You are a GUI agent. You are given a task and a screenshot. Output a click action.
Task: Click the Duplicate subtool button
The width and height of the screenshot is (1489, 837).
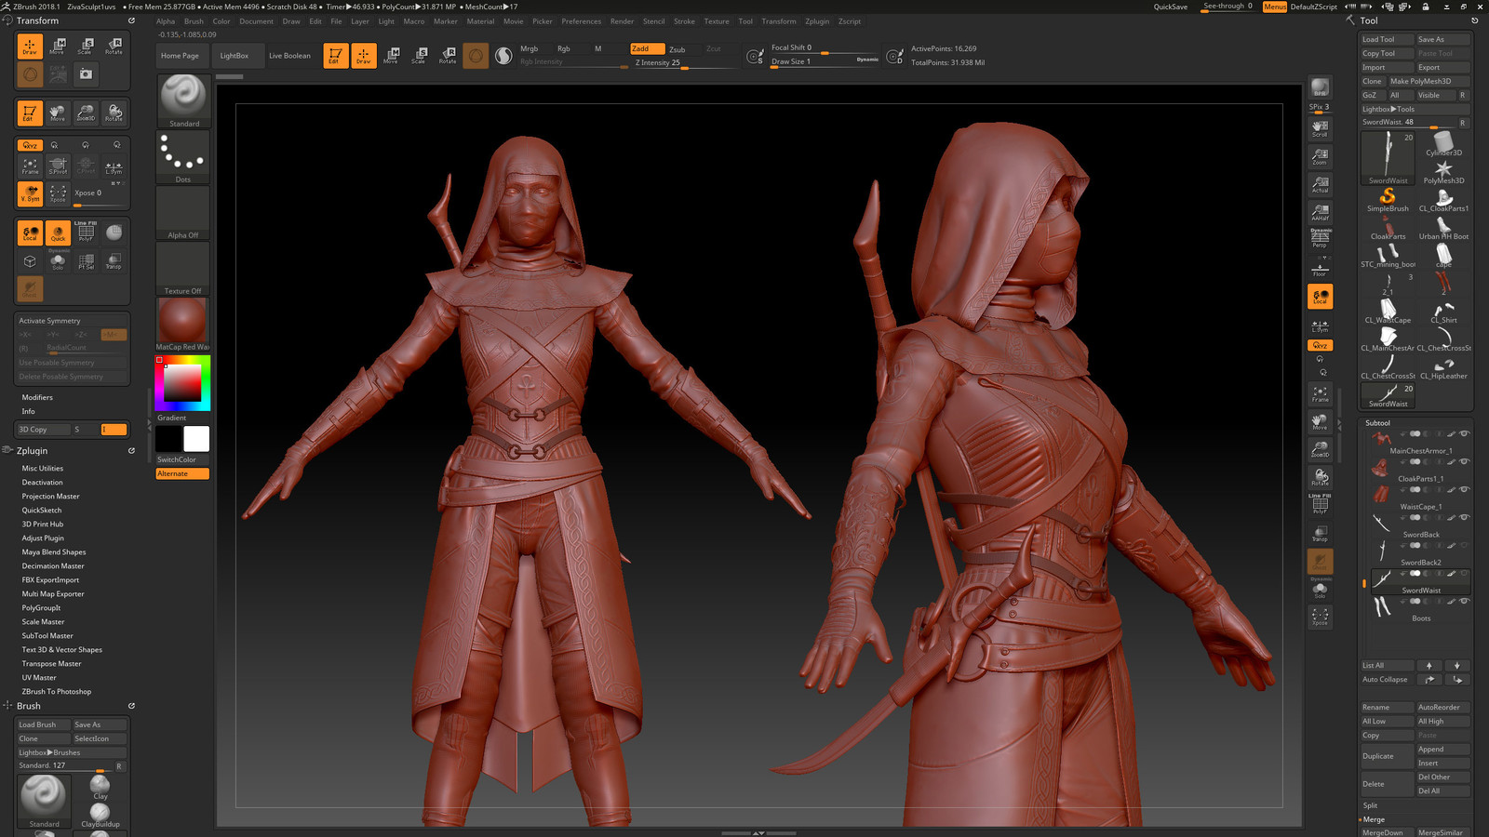[x=1387, y=756]
